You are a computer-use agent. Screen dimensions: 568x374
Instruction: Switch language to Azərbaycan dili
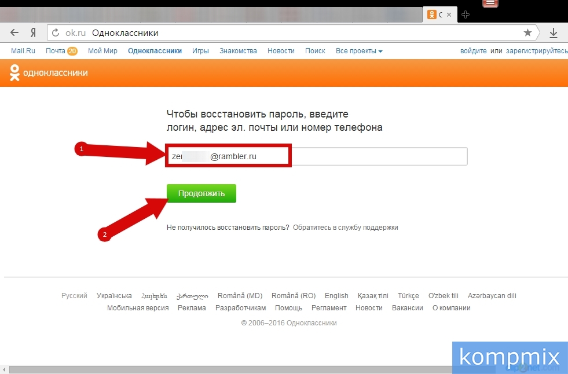pyautogui.click(x=492, y=296)
